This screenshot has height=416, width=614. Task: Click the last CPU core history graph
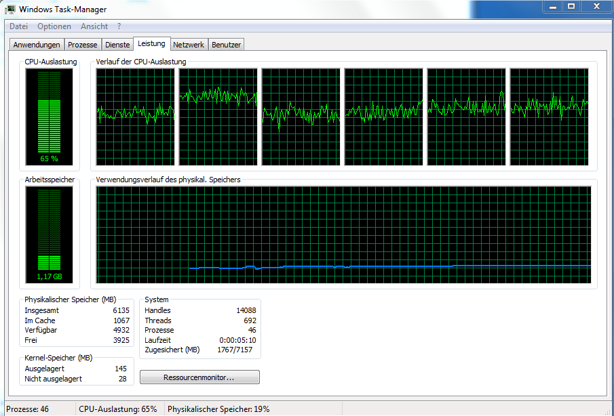pyautogui.click(x=549, y=117)
